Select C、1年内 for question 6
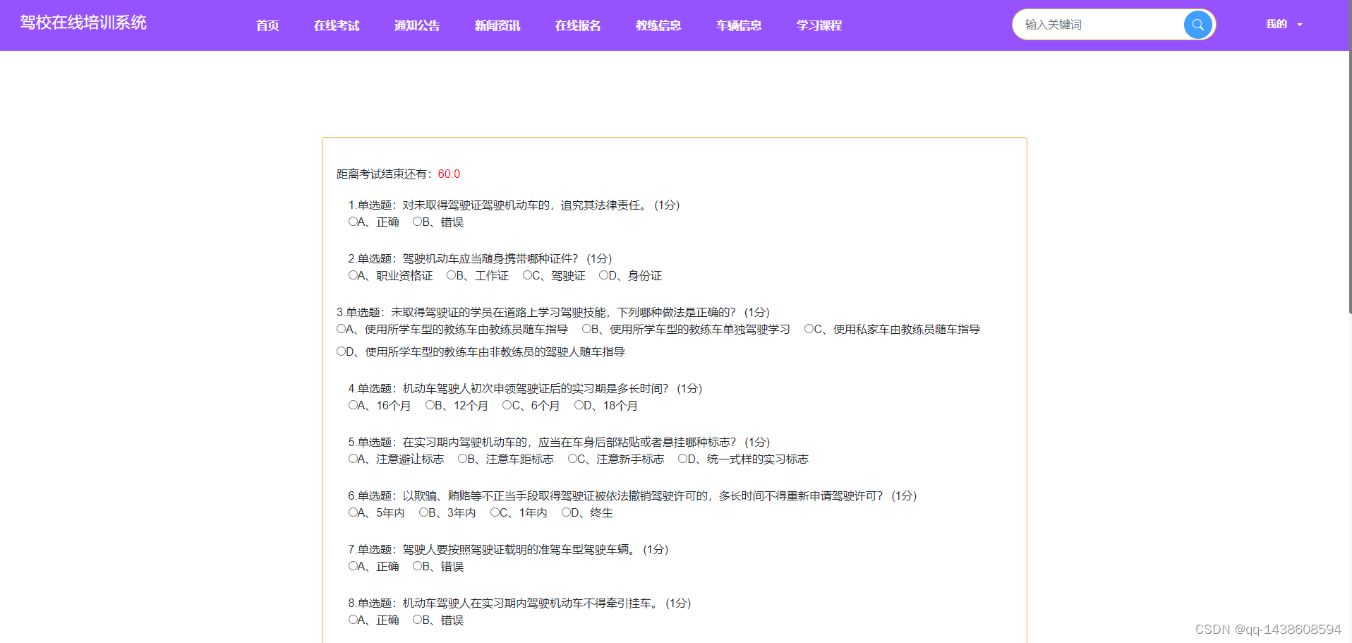The image size is (1352, 643). point(495,512)
